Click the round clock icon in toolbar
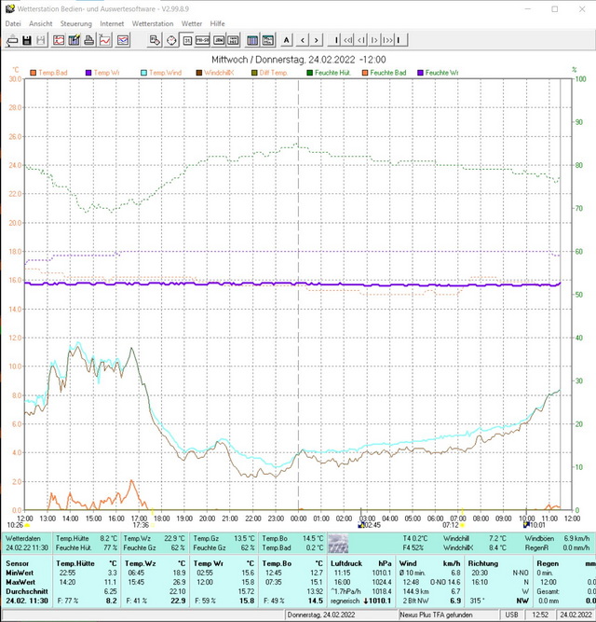This screenshot has width=596, height=622. point(171,40)
